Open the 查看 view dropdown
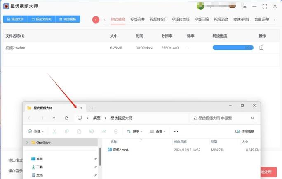 tap(157, 131)
